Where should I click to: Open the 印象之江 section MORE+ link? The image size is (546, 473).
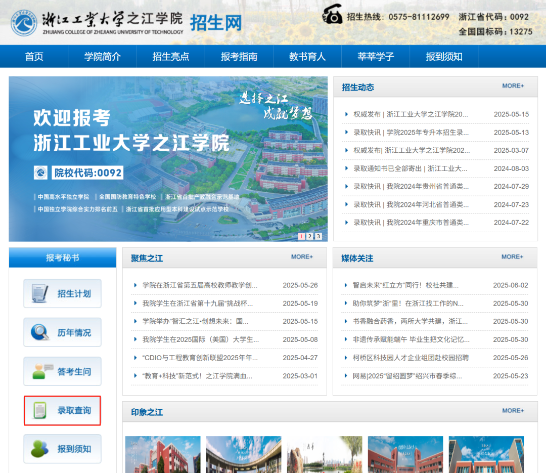(513, 411)
